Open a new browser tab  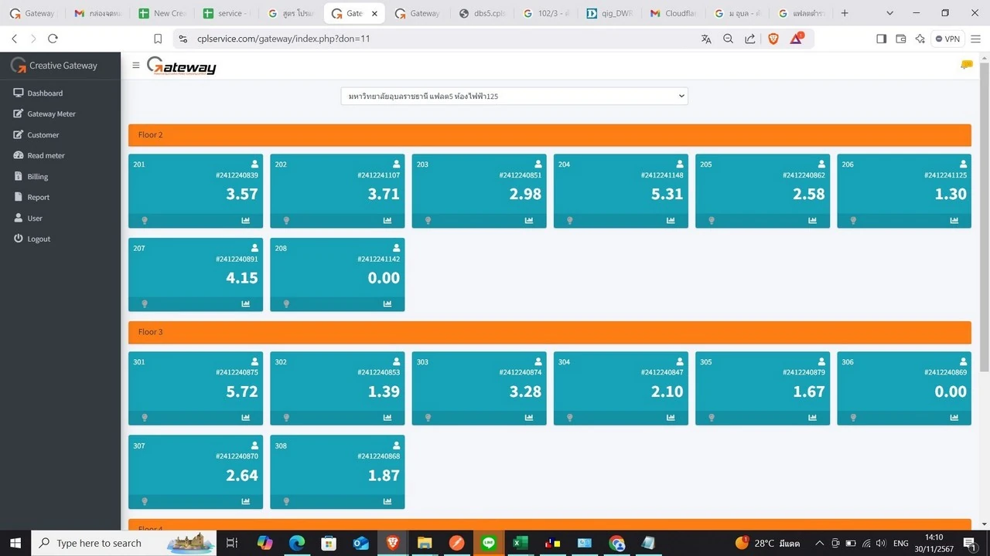(x=845, y=13)
